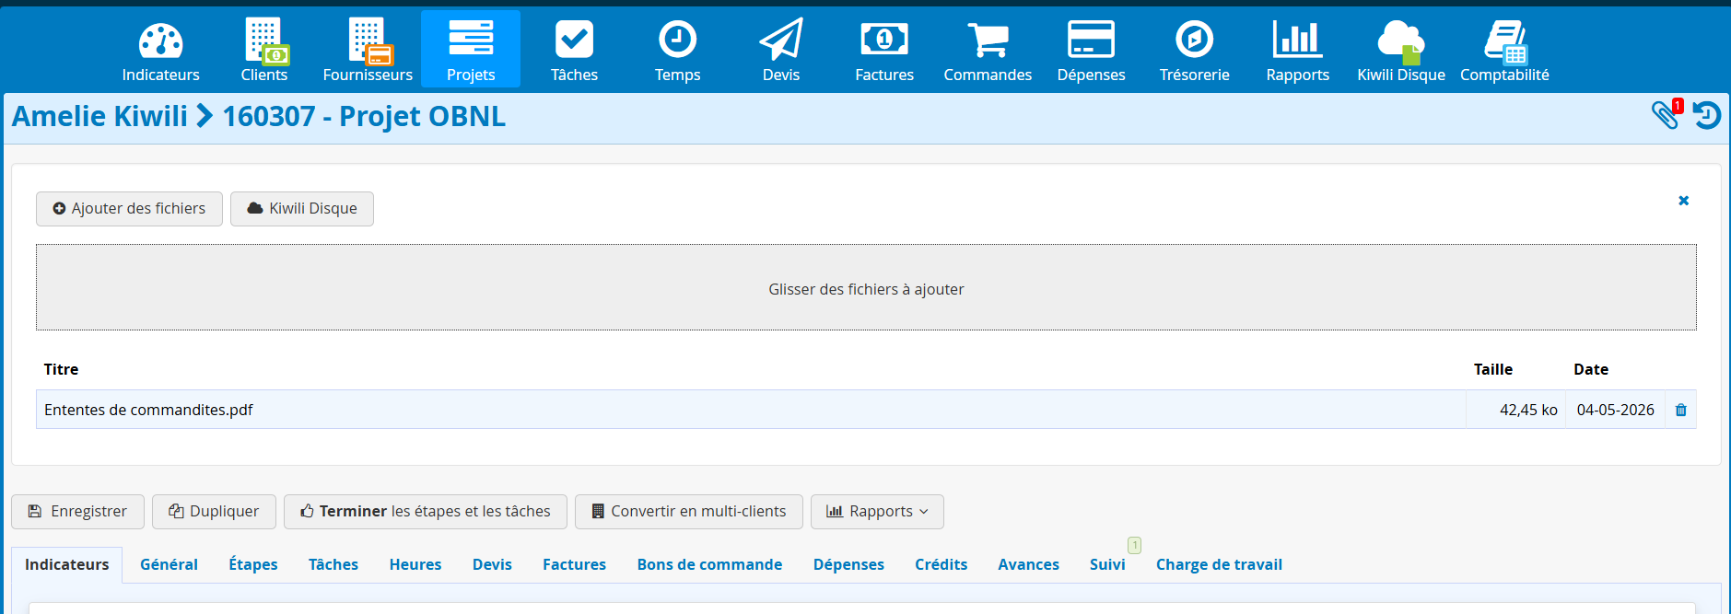Select the Indicateurs tab
The width and height of the screenshot is (1731, 614).
click(x=67, y=564)
